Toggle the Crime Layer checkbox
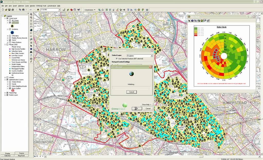 tap(7, 18)
